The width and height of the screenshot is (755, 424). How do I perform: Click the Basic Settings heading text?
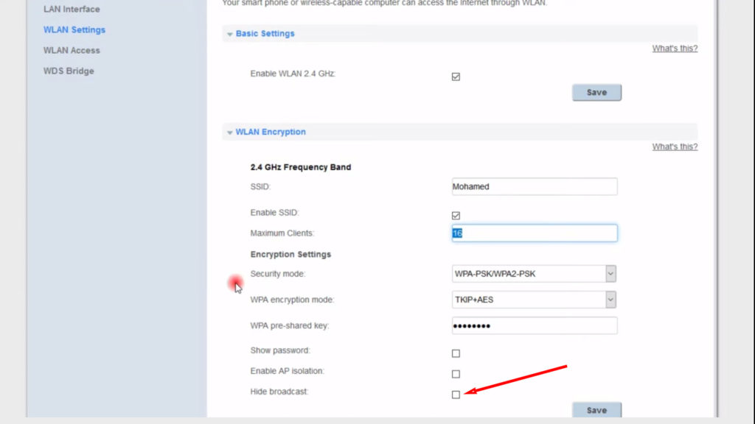pyautogui.click(x=265, y=34)
